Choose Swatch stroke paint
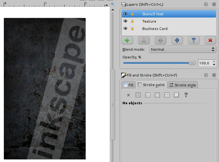 tap(176, 95)
